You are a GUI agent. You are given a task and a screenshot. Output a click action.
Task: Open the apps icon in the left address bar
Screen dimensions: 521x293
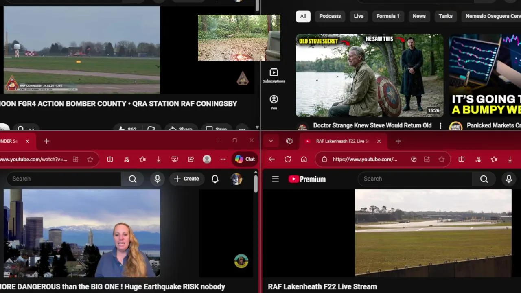click(x=76, y=160)
